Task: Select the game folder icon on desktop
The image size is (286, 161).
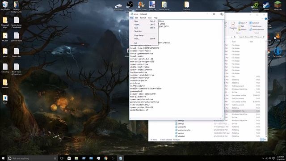Action: point(5,53)
